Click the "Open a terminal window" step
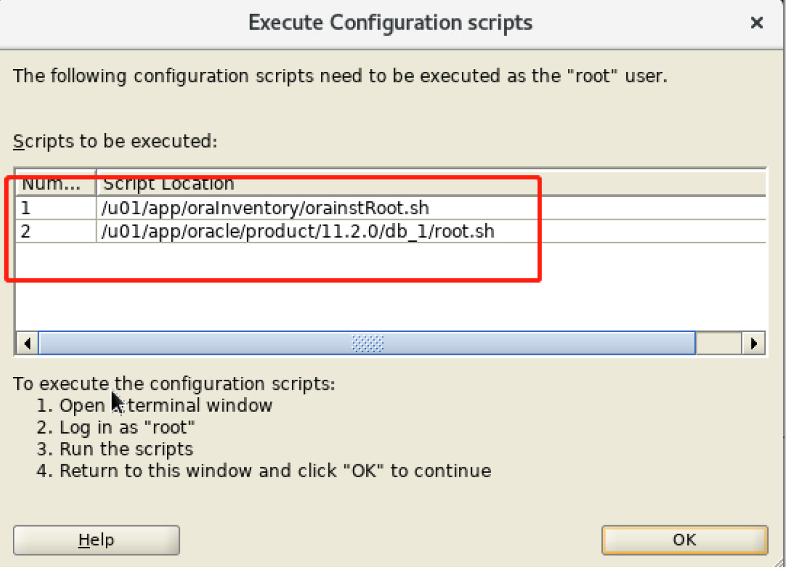 [165, 406]
